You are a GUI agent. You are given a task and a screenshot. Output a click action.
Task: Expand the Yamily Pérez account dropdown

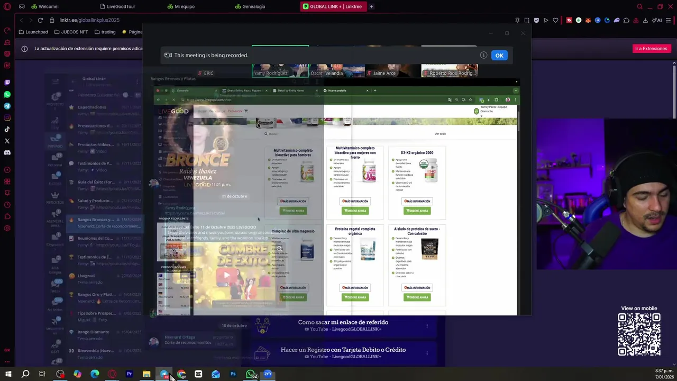click(481, 116)
